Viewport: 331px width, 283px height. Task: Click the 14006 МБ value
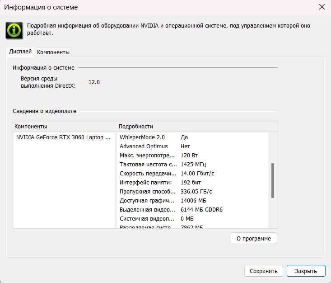[193, 201]
